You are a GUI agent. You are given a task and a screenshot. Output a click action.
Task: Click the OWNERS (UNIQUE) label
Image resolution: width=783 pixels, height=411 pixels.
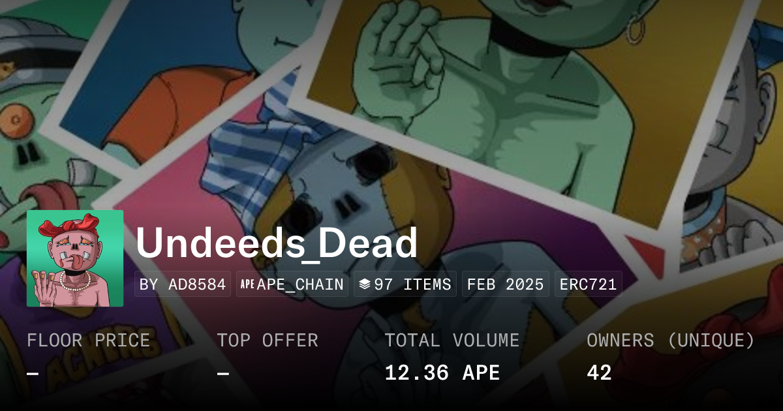pyautogui.click(x=671, y=341)
